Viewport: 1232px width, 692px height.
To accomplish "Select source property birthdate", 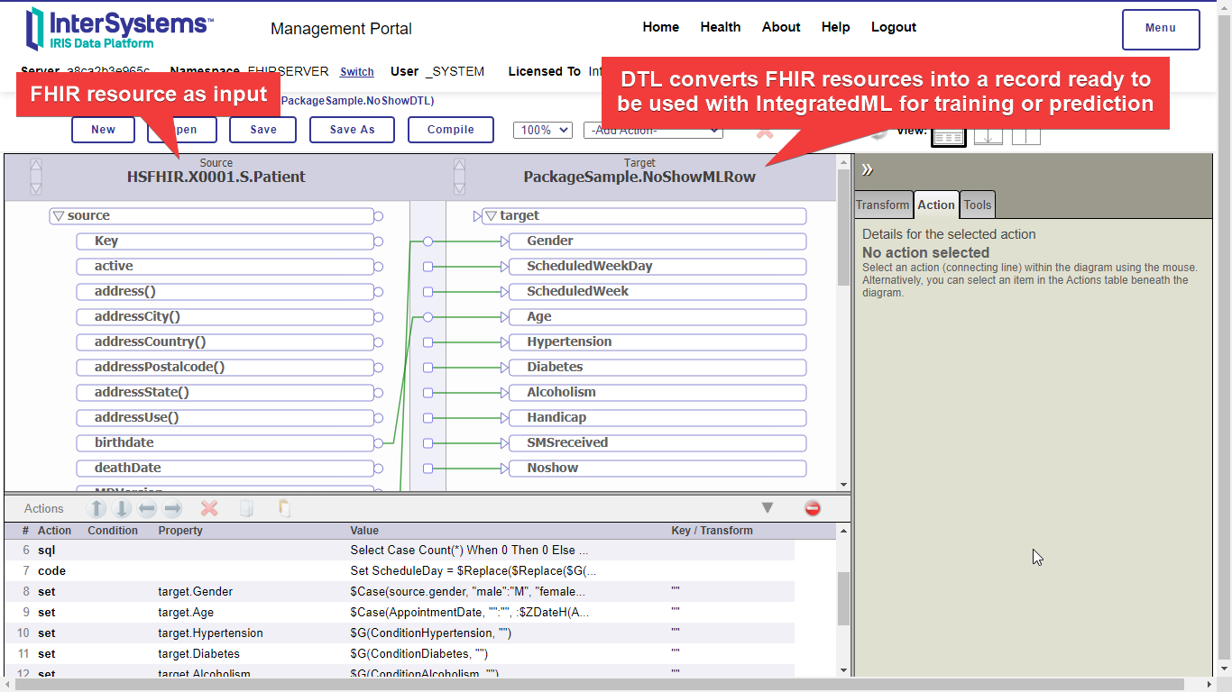I will 225,442.
